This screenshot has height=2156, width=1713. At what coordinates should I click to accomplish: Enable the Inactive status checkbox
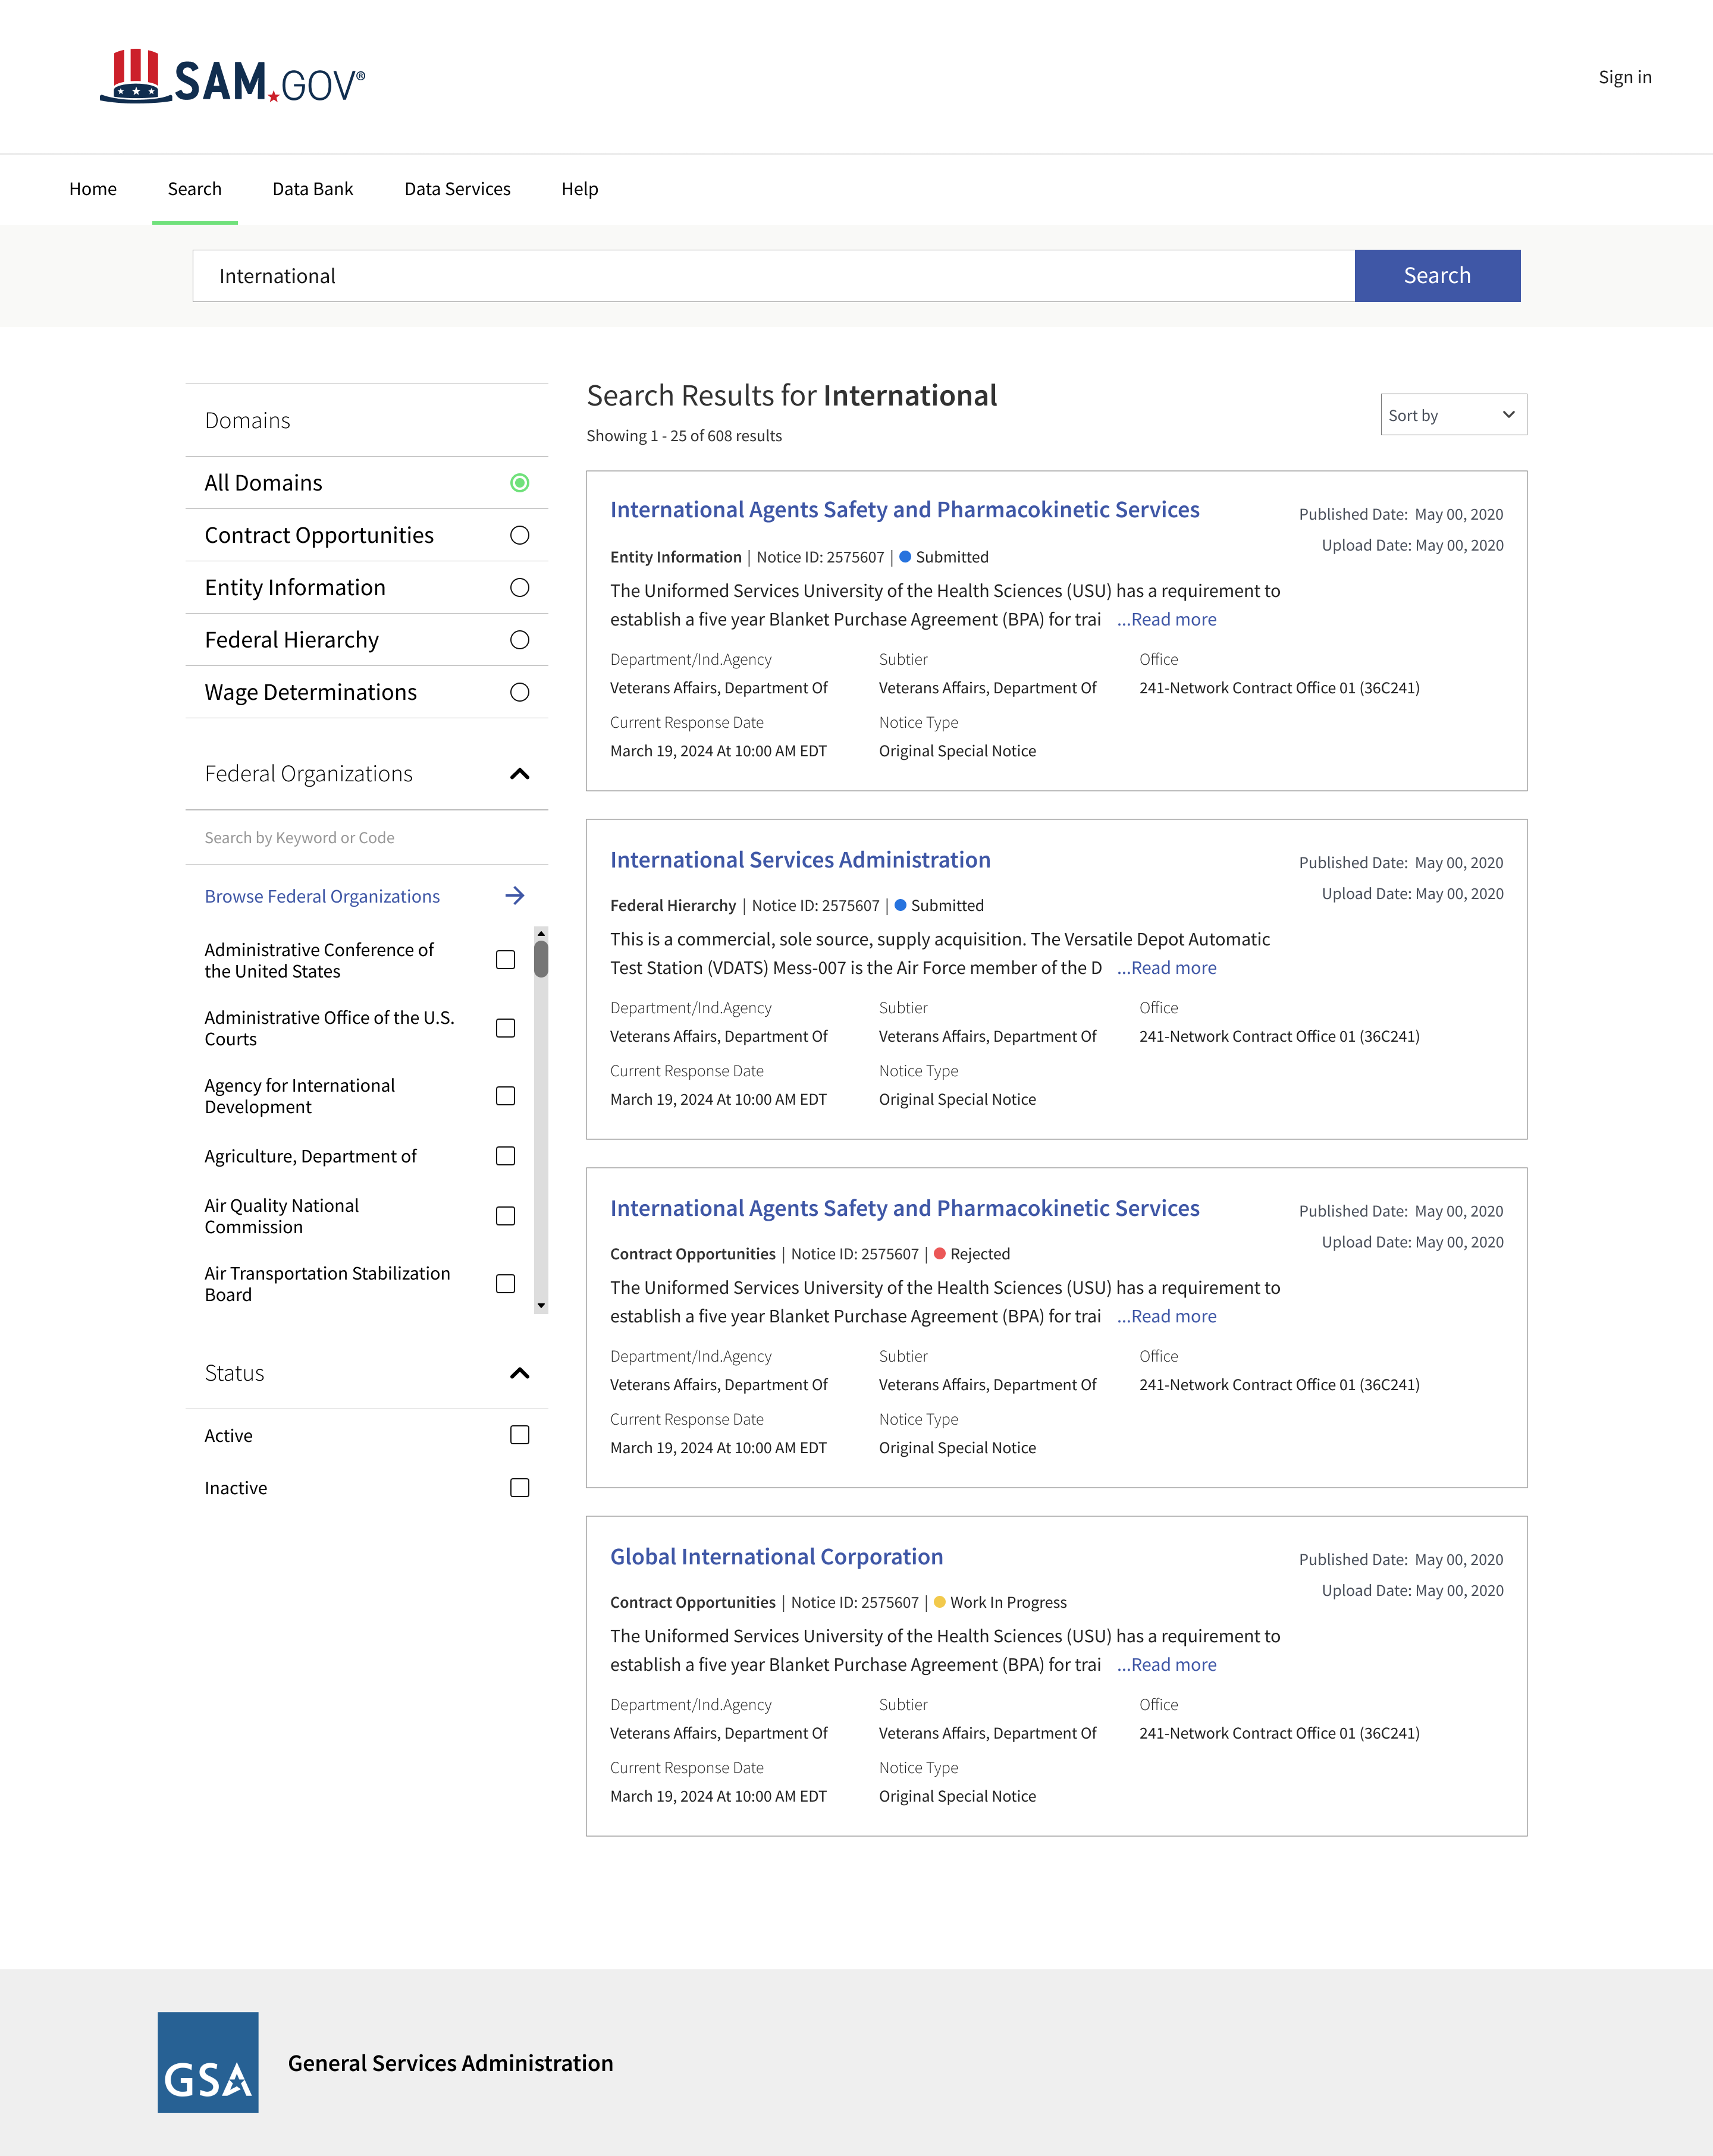tap(519, 1488)
